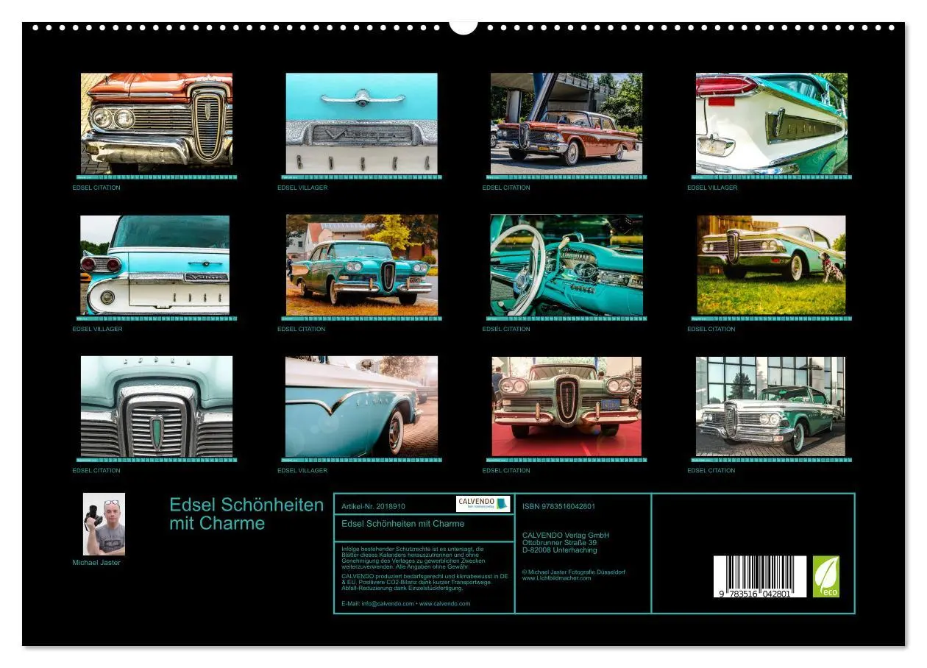
Task: Click the small title inside the article info box
Action: point(403,524)
